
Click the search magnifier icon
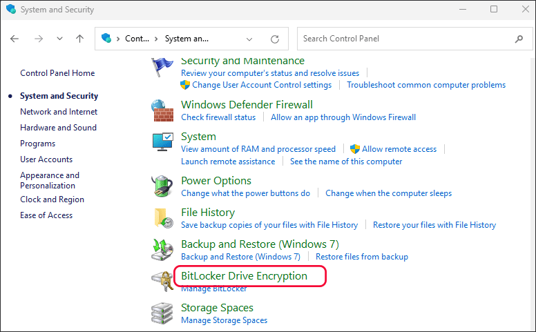(519, 39)
